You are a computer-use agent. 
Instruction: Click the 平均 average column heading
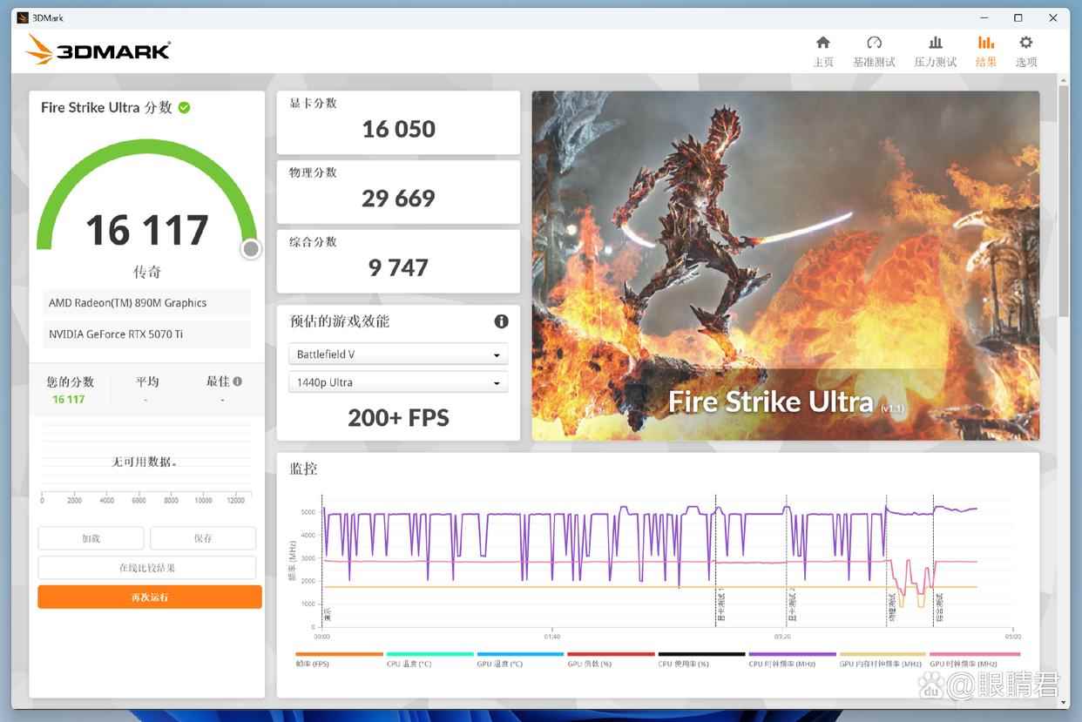147,381
